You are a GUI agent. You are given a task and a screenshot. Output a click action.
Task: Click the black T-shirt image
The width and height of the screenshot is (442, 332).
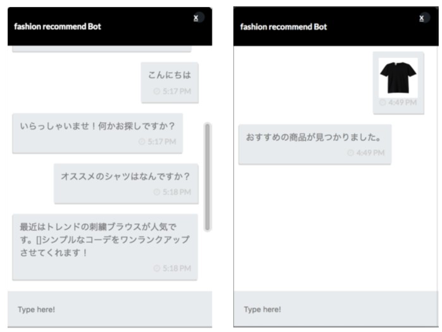[398, 78]
